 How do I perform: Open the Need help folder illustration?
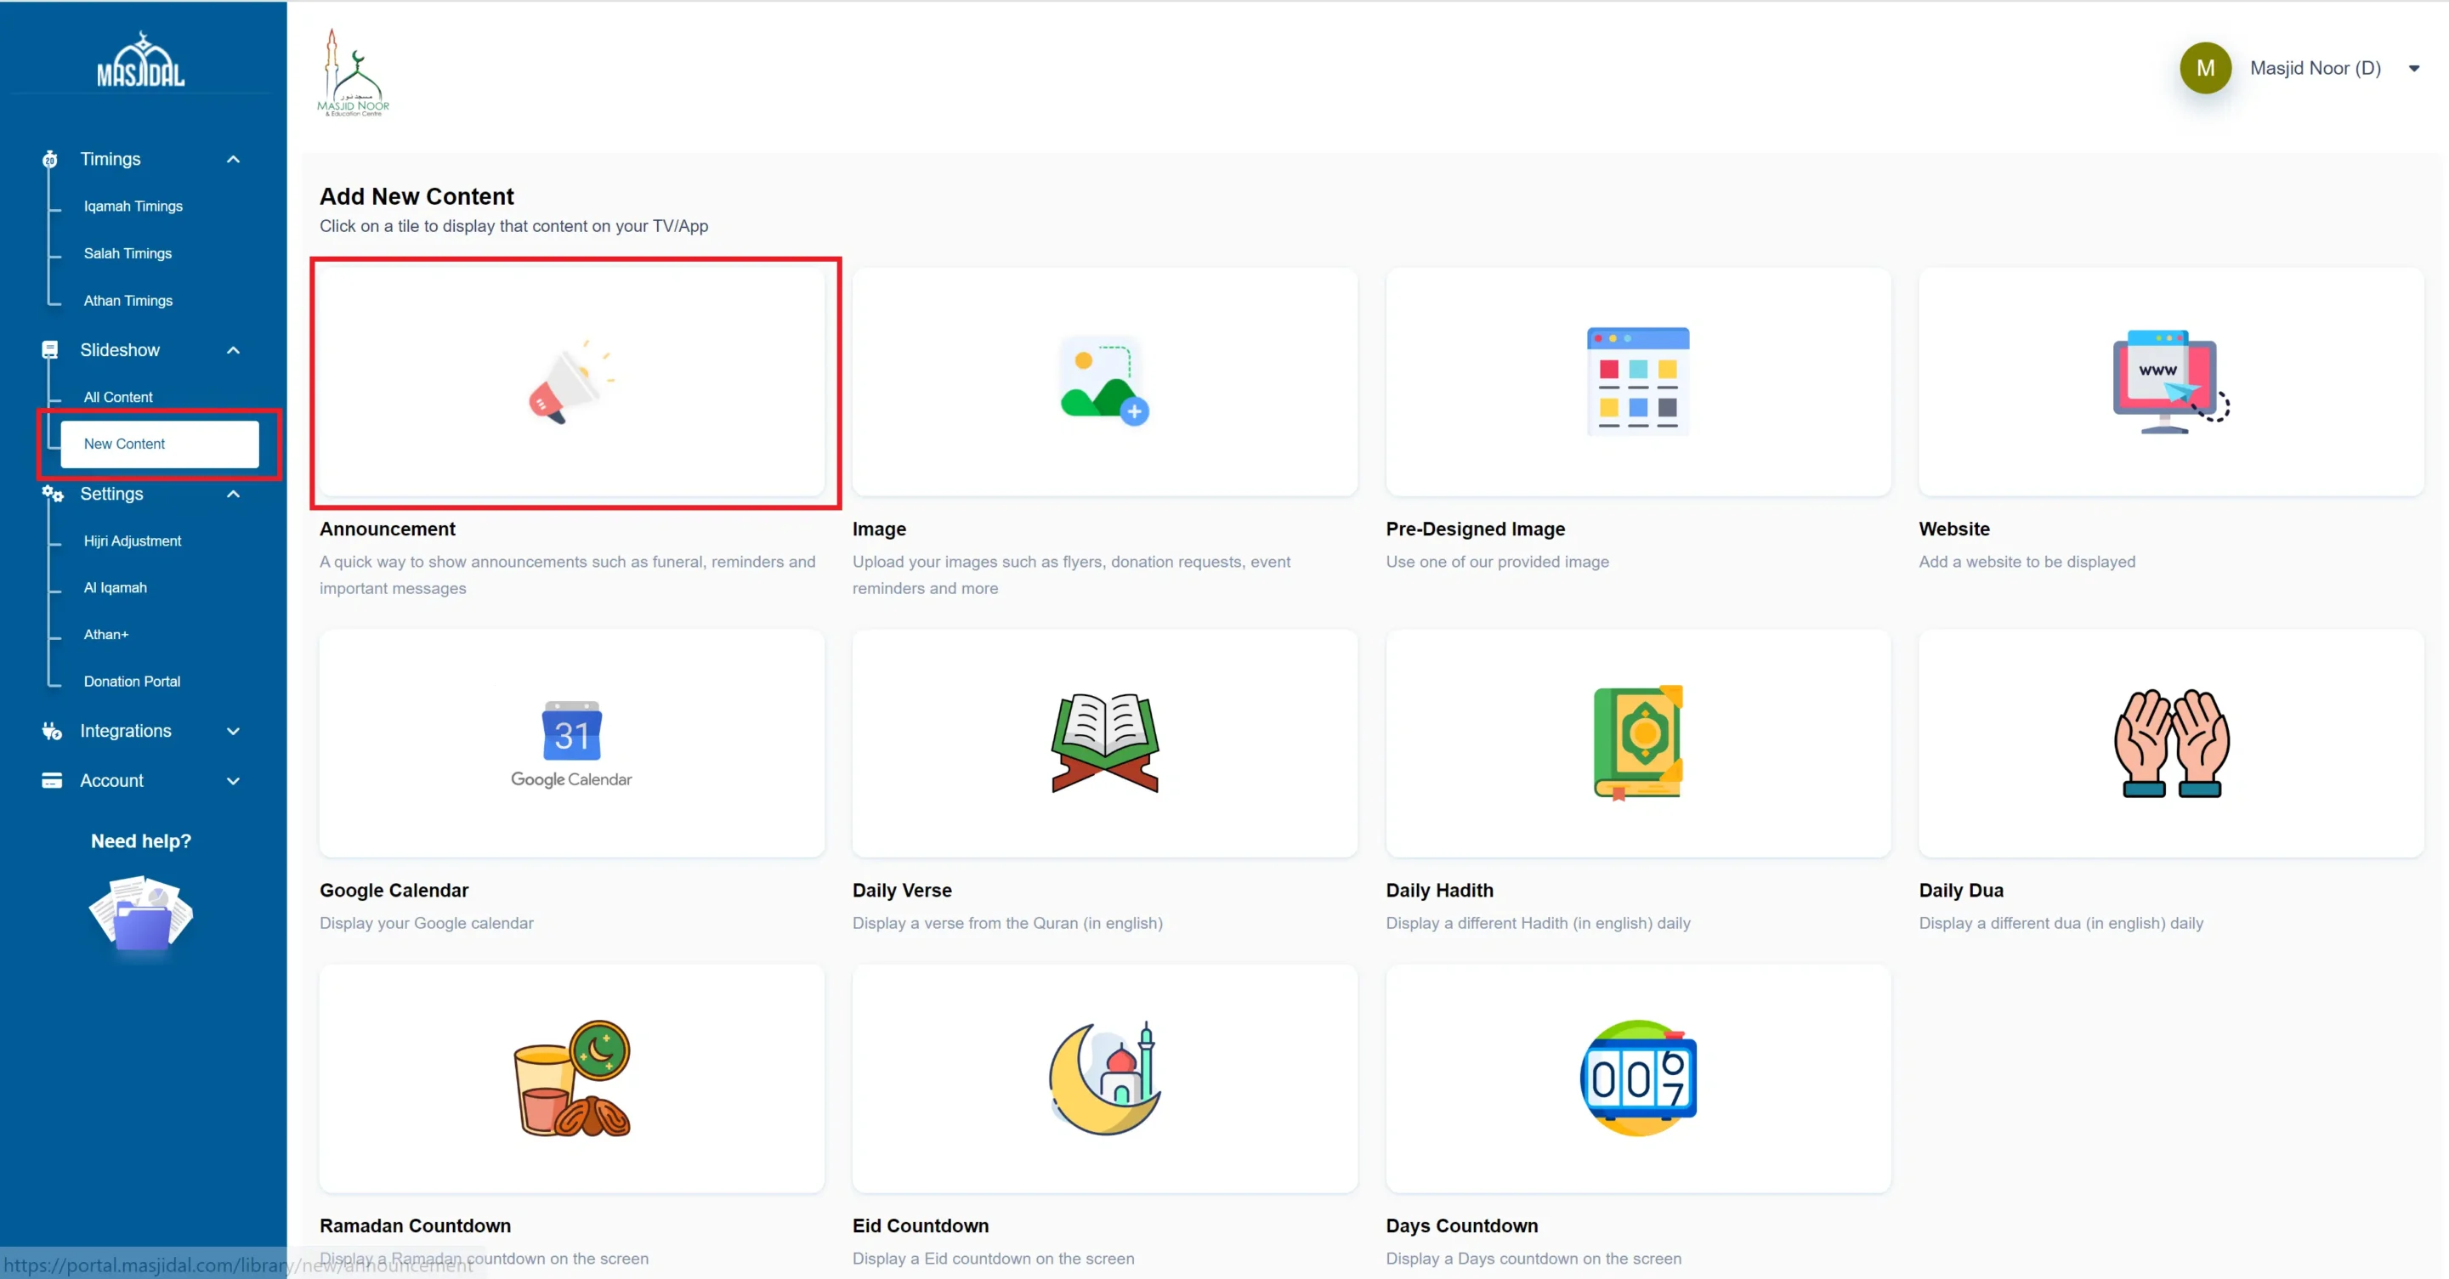point(141,914)
